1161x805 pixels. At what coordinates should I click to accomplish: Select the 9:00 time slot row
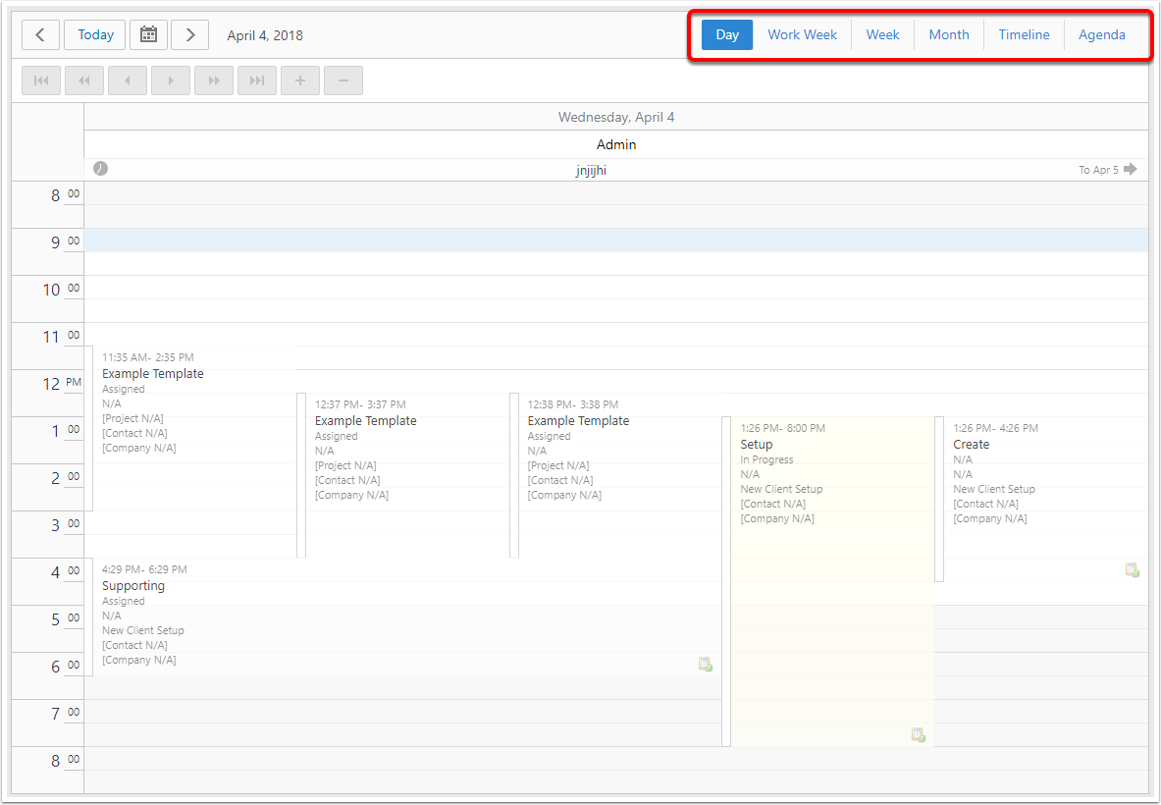pos(616,241)
